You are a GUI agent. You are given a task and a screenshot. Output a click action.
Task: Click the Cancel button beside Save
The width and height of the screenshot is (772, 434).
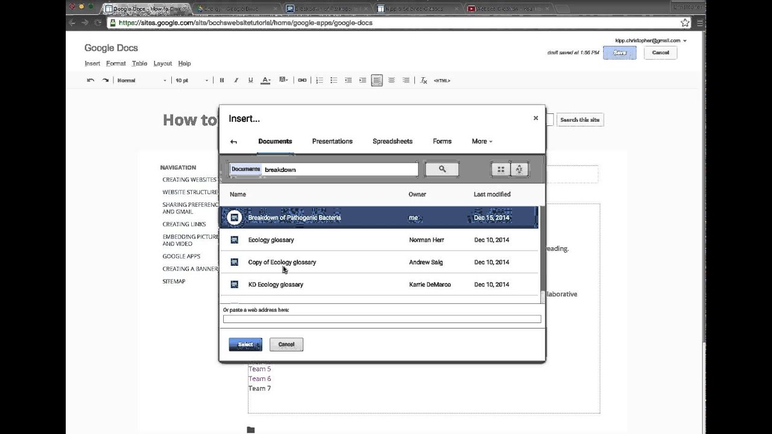tap(660, 52)
